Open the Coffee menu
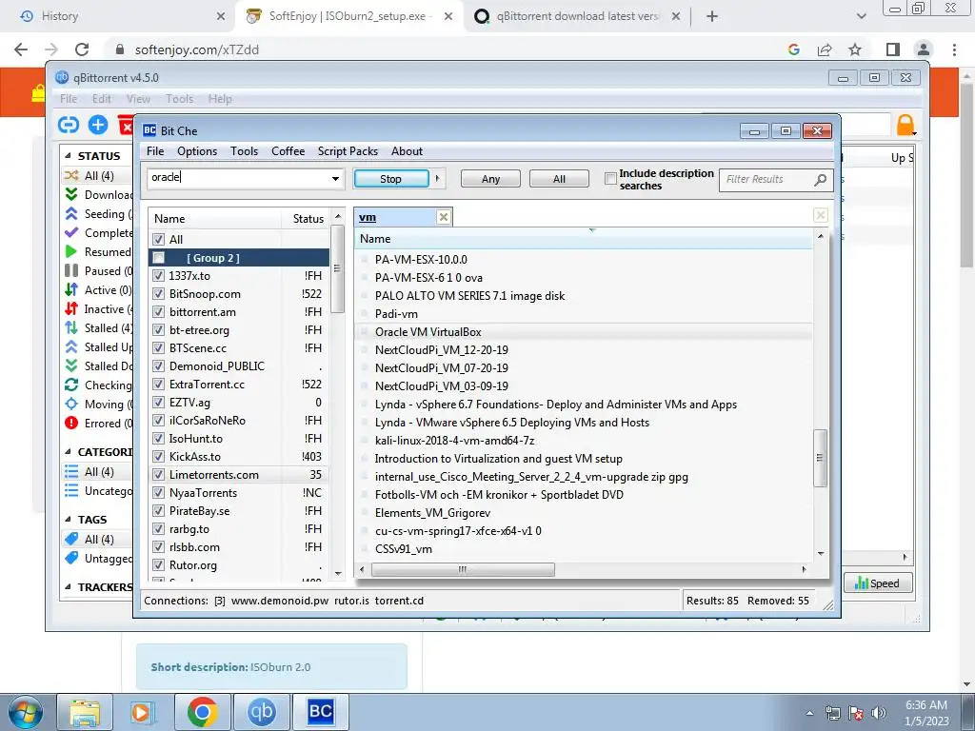The width and height of the screenshot is (975, 731). coord(288,151)
